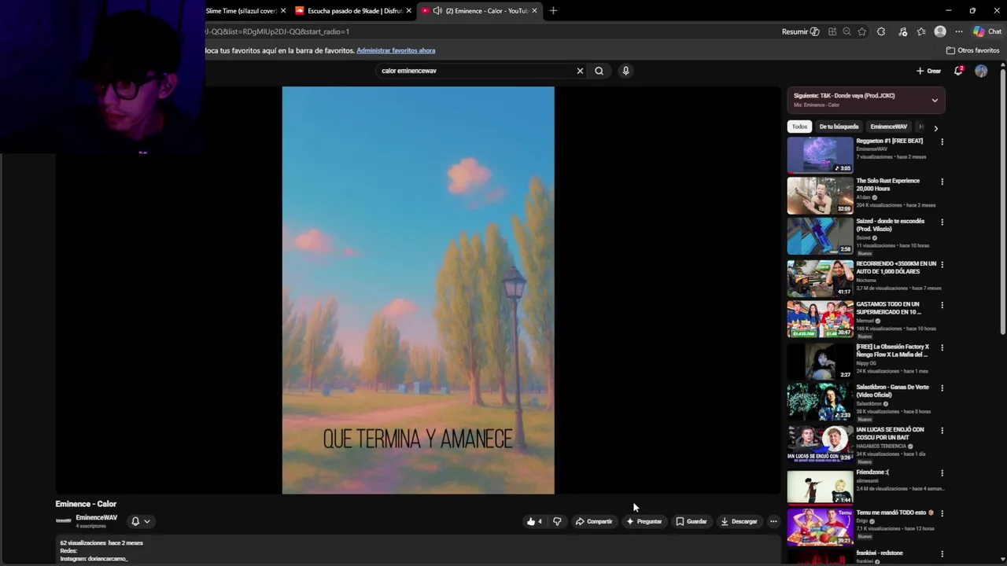The width and height of the screenshot is (1007, 566).
Task: Open YouTube notifications bell
Action: (958, 71)
